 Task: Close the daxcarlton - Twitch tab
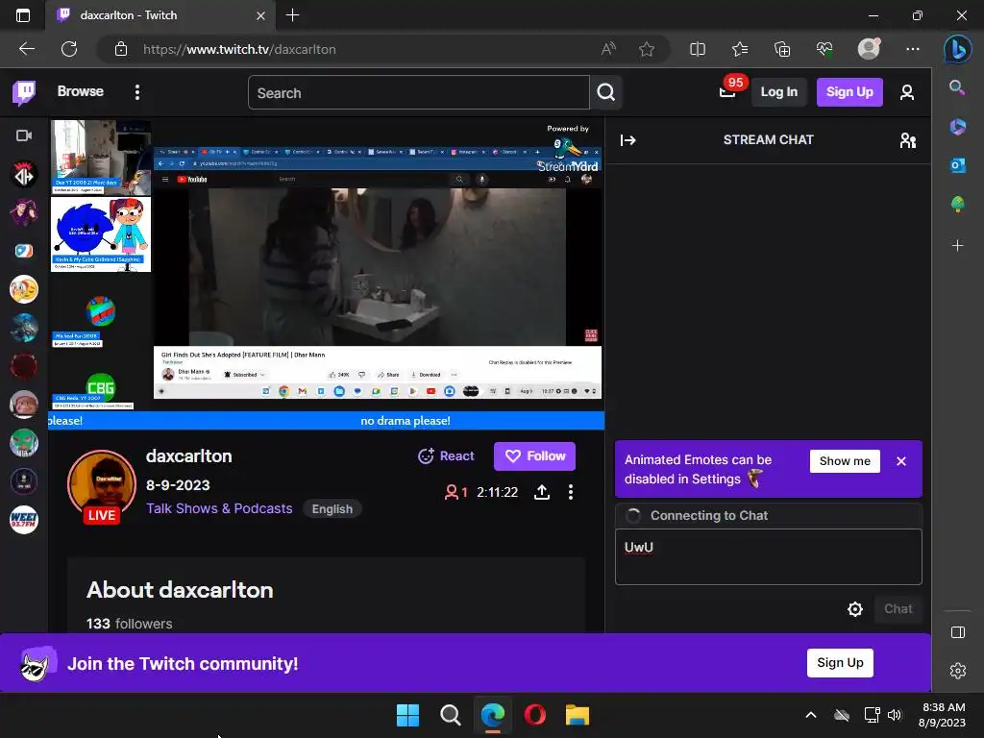coord(260,15)
